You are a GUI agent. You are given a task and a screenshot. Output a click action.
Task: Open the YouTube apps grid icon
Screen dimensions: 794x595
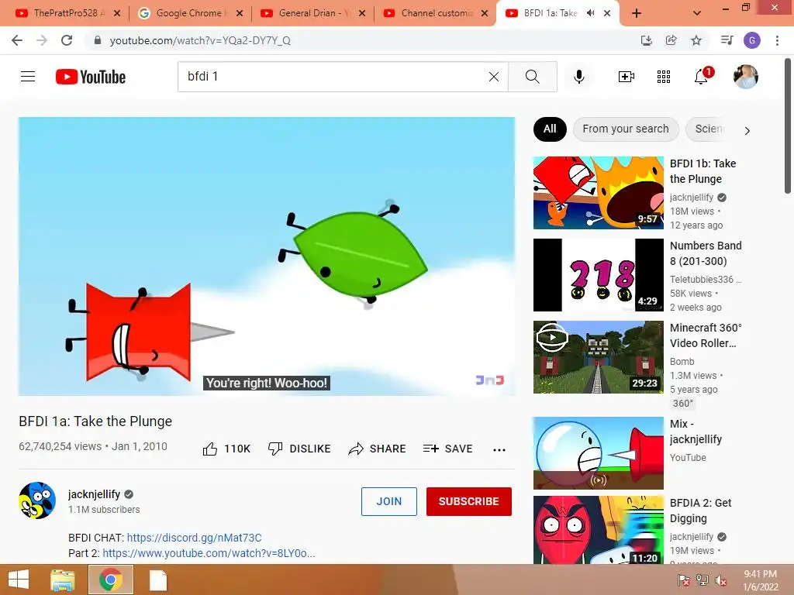[664, 77]
